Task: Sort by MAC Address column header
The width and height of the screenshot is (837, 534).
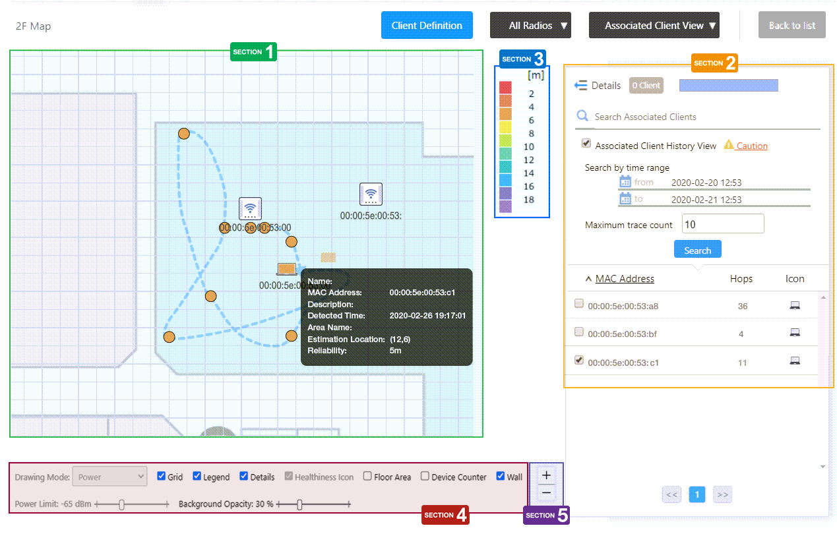Action: click(x=624, y=279)
